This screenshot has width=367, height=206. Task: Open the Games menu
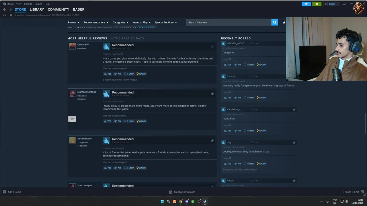point(38,4)
